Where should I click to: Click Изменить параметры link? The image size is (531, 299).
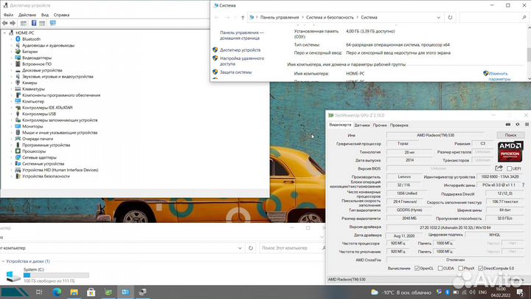pyautogui.click(x=499, y=76)
